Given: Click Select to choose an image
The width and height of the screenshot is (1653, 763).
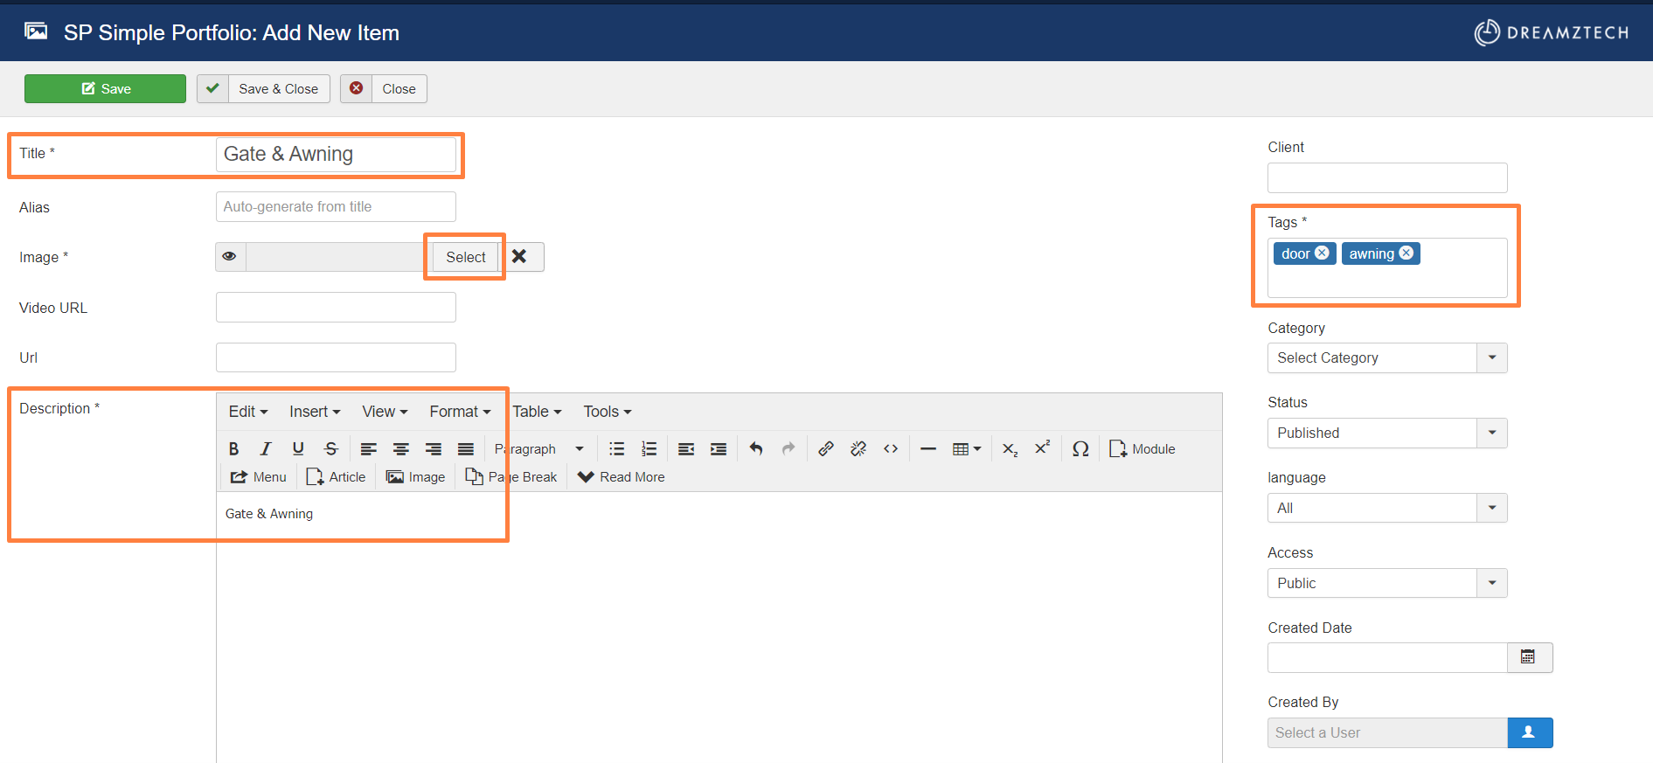Looking at the screenshot, I should (x=465, y=257).
